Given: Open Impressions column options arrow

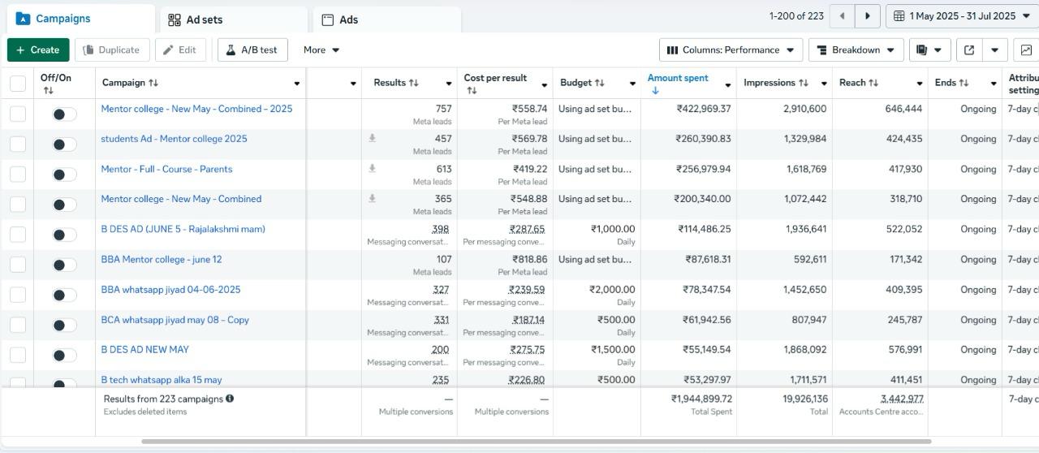Looking at the screenshot, I should pyautogui.click(x=823, y=83).
